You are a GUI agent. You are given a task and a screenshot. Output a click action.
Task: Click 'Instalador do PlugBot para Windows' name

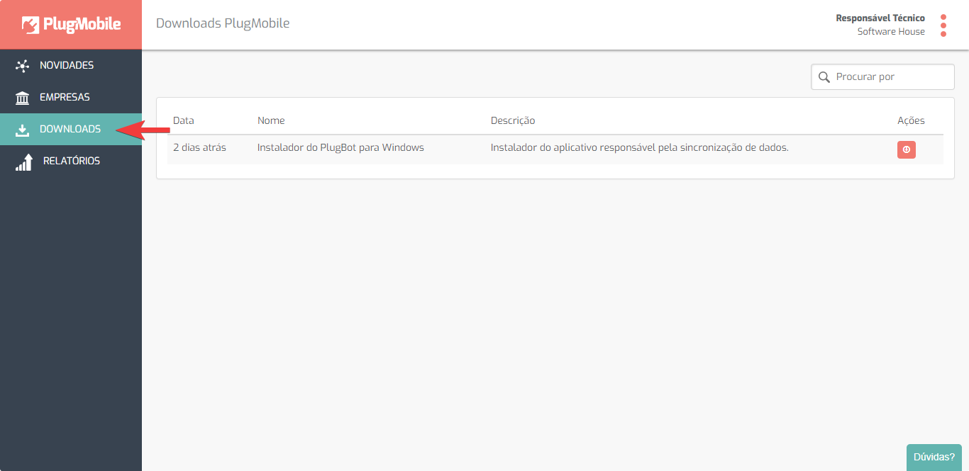(x=340, y=147)
